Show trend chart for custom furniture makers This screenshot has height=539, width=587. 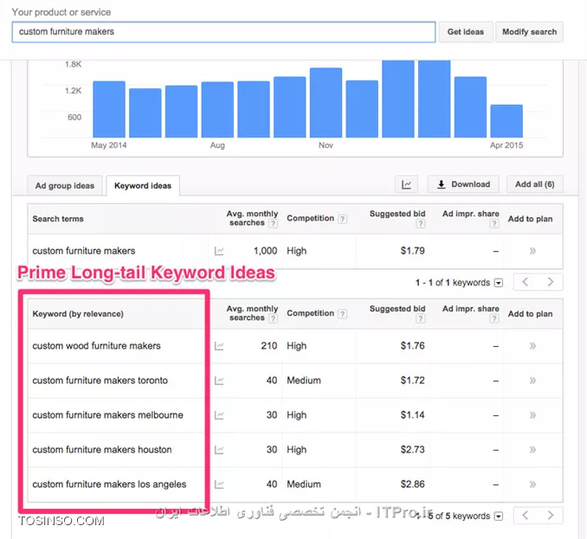click(219, 251)
